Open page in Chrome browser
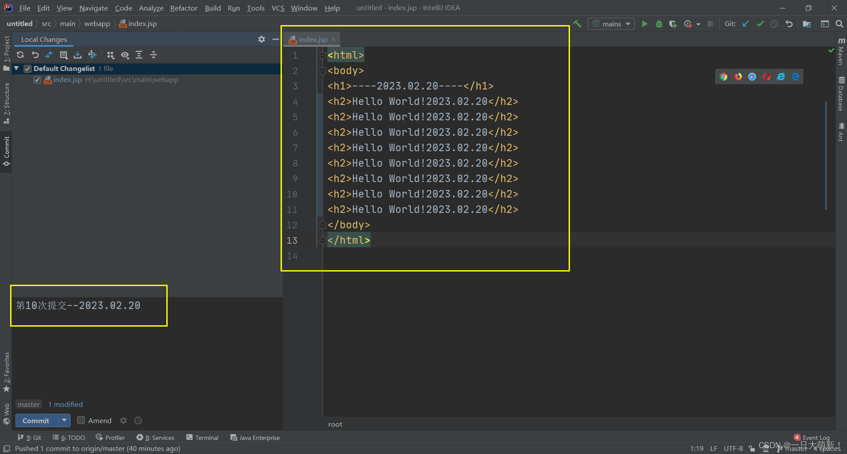847x454 pixels. (x=723, y=77)
